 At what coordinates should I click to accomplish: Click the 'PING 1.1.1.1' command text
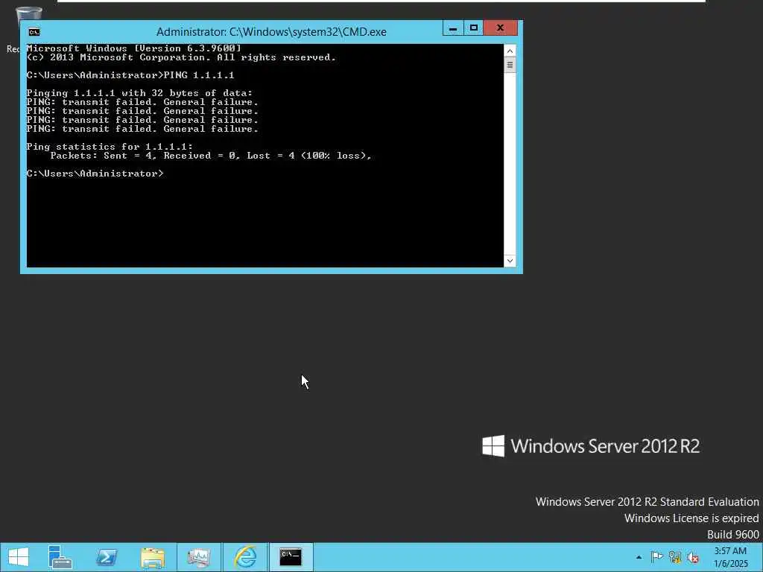pyautogui.click(x=199, y=75)
